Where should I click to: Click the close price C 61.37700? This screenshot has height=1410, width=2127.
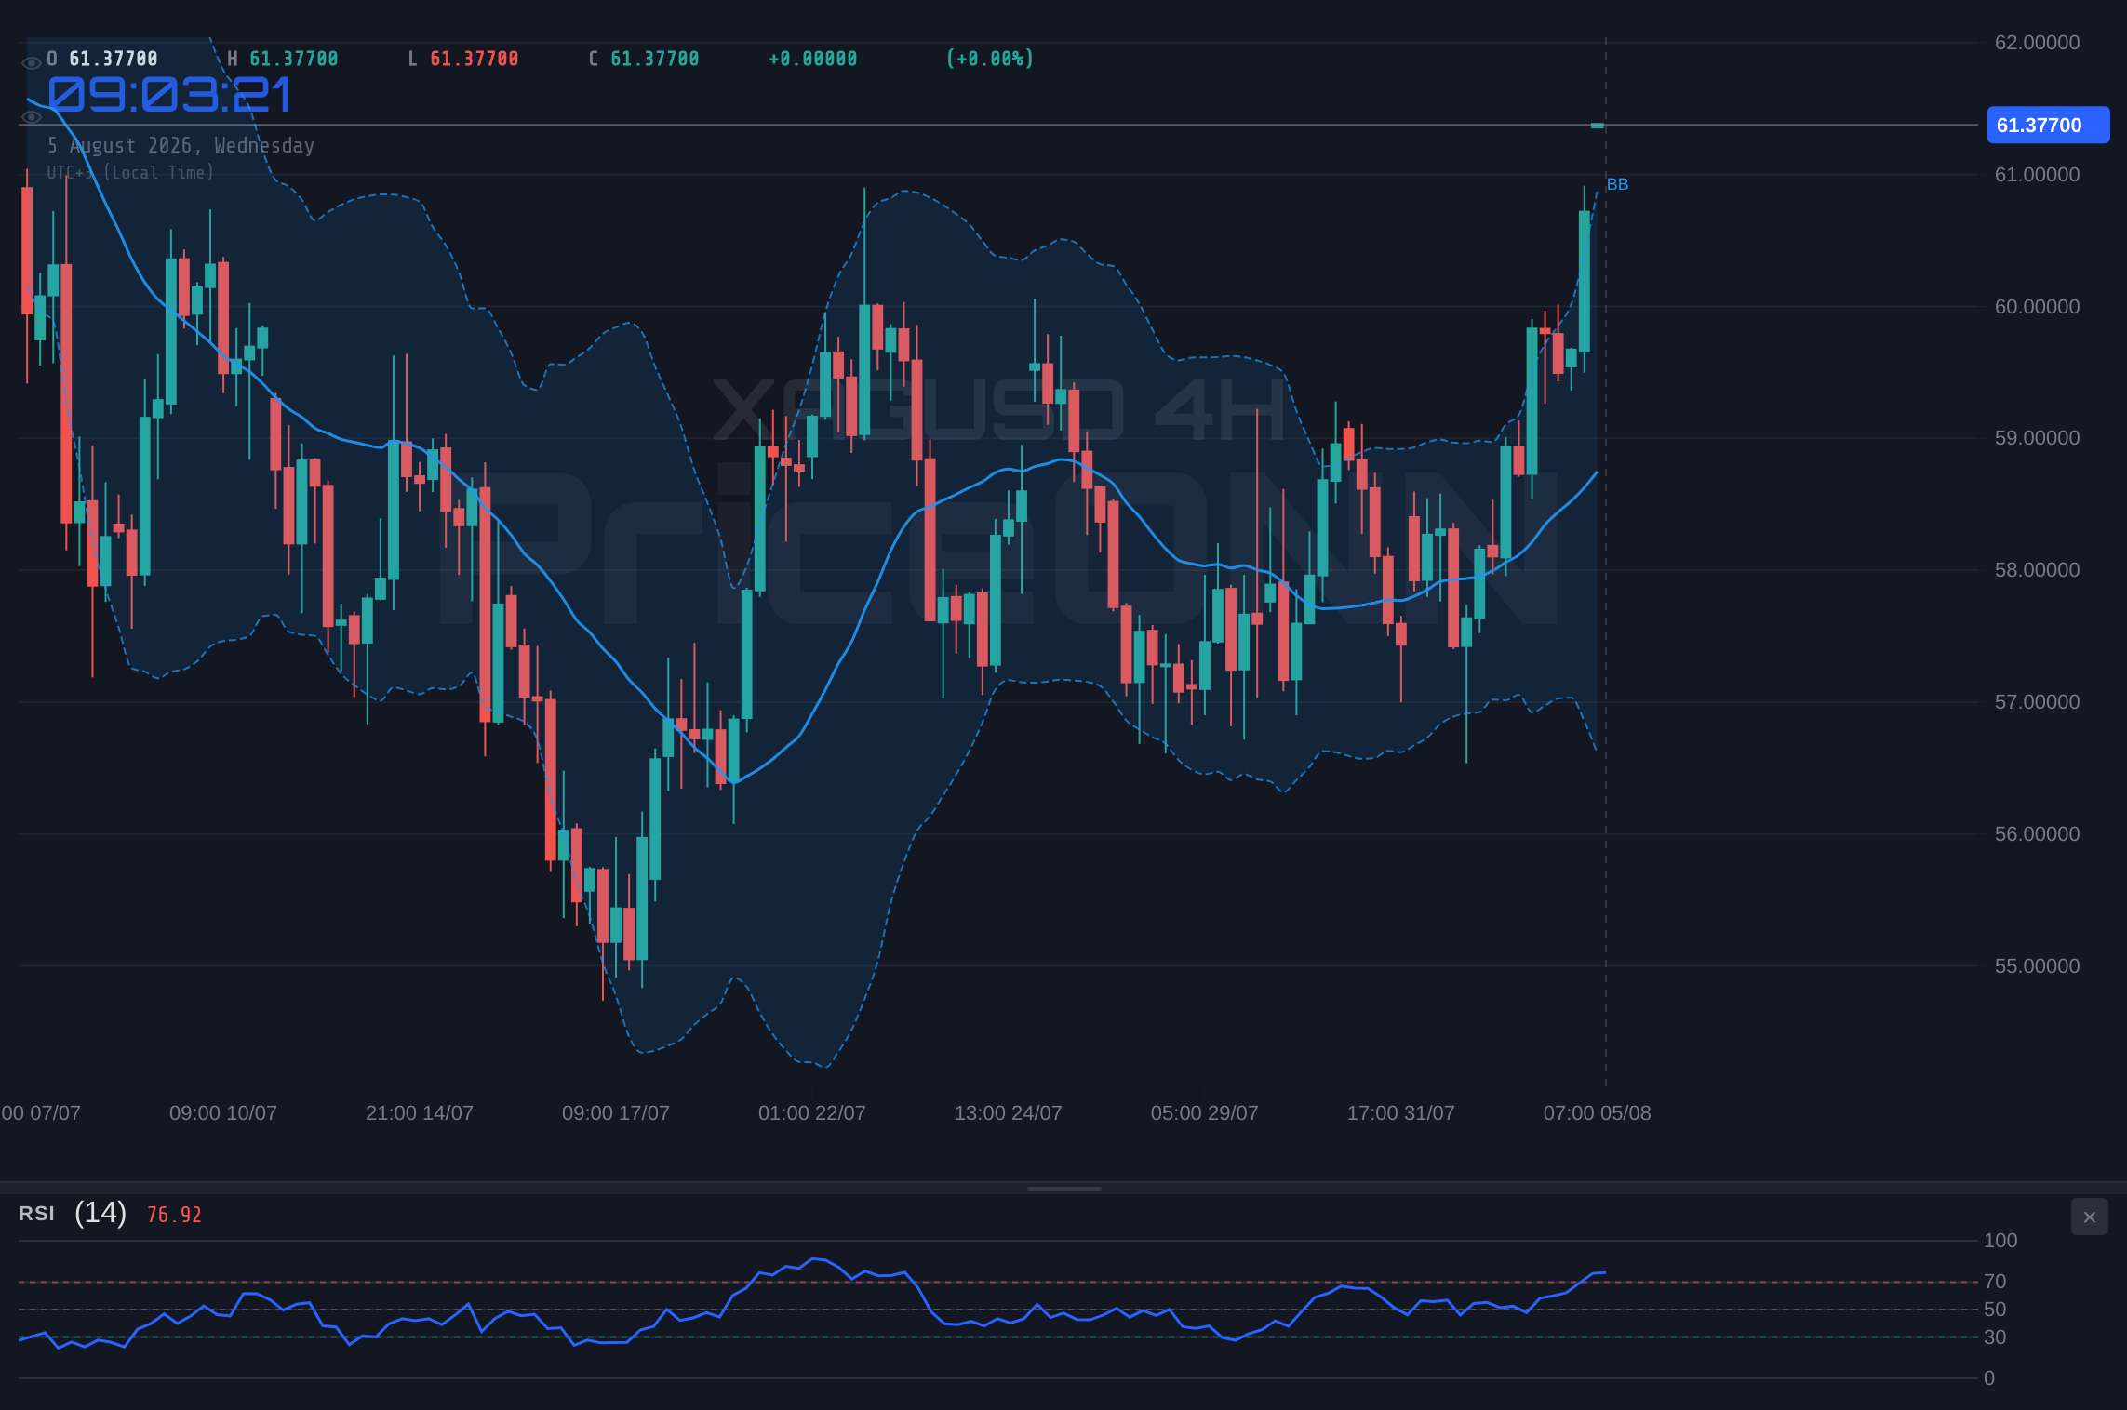click(x=644, y=59)
